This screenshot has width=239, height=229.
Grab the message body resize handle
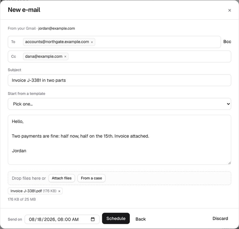click(229, 163)
